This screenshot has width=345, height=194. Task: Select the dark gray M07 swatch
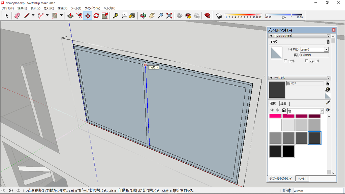click(x=315, y=138)
